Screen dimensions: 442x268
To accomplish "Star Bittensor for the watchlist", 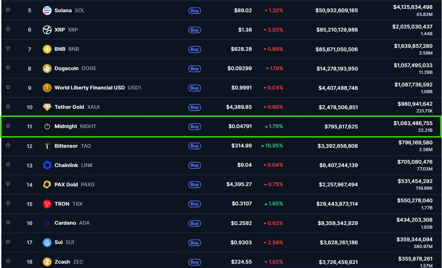I will click(8, 145).
